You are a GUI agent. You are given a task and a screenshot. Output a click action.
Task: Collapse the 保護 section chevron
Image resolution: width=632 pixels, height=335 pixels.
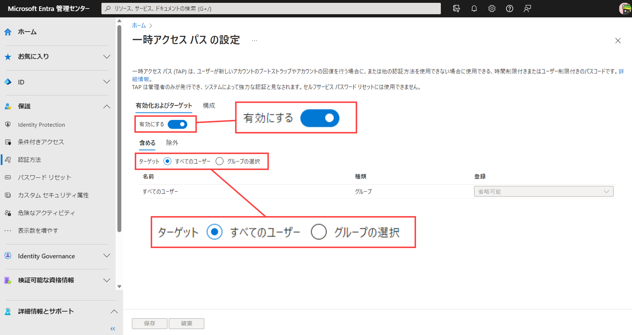point(107,106)
